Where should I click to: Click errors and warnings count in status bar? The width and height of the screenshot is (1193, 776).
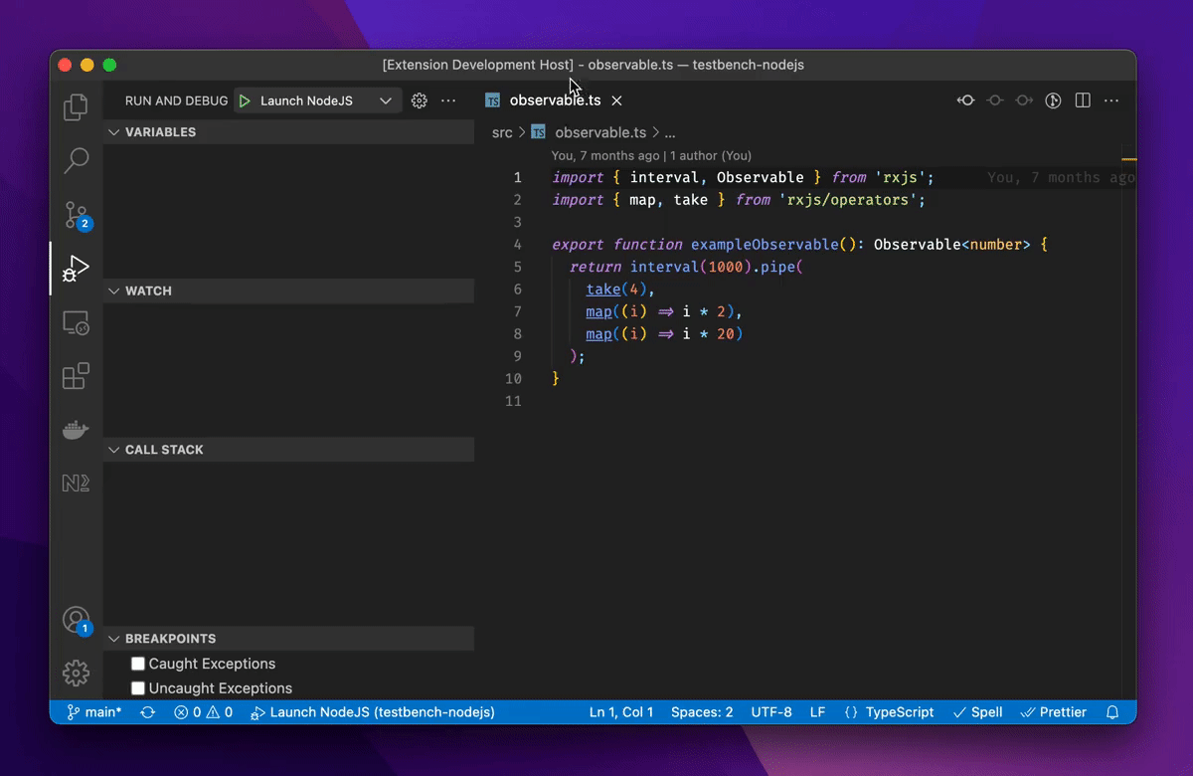pos(203,712)
